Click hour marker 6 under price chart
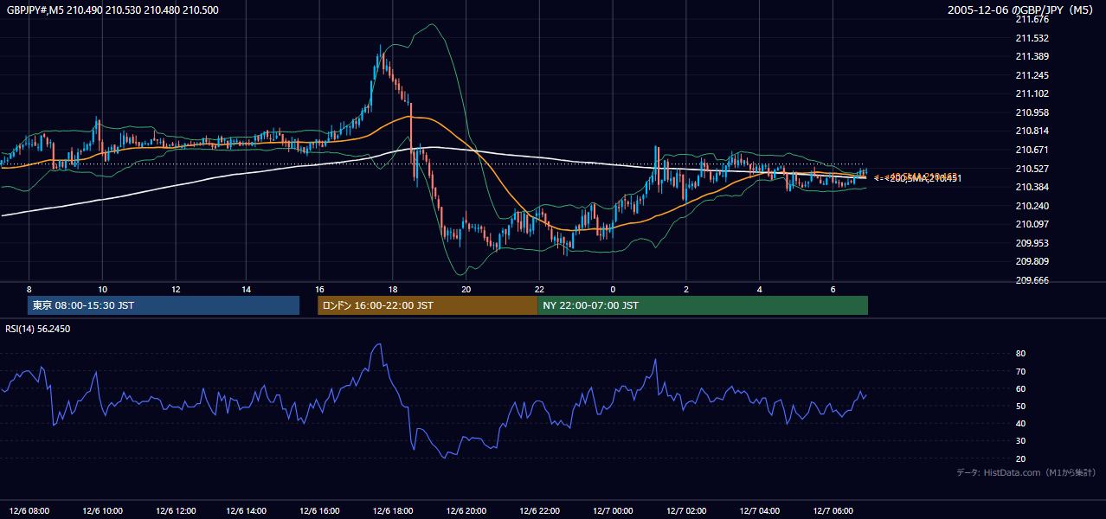The height and width of the screenshot is (519, 1106). click(833, 290)
